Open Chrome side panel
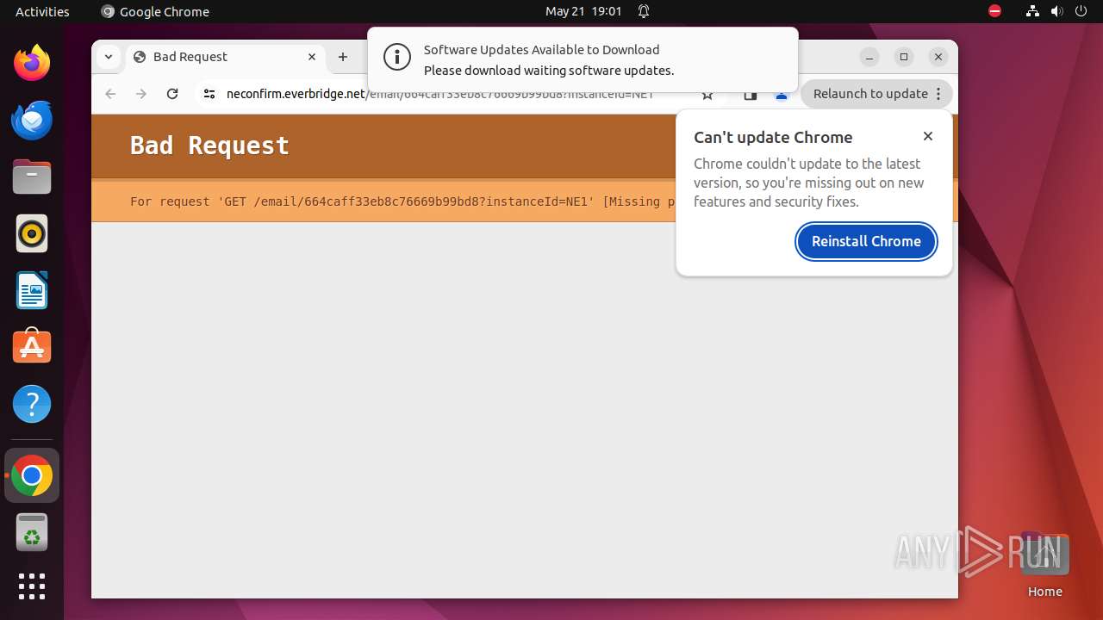Viewport: 1103px width, 620px height. tap(751, 95)
